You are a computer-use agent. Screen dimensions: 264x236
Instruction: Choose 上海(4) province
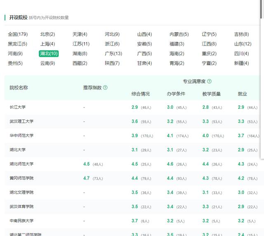47,44
